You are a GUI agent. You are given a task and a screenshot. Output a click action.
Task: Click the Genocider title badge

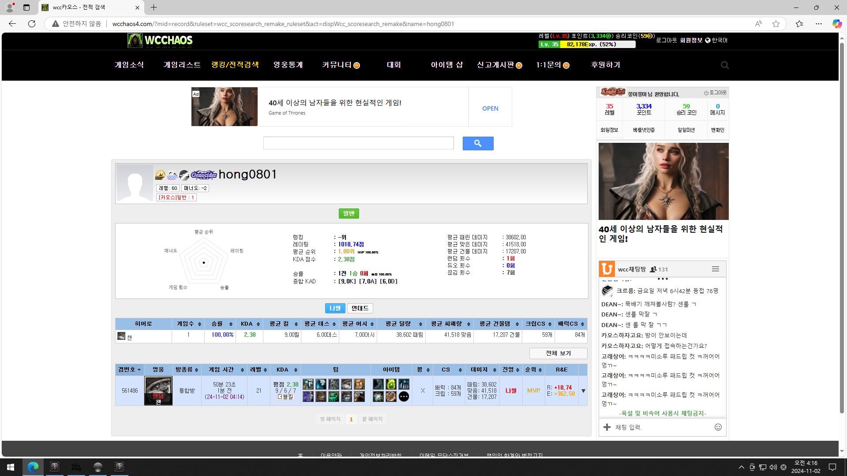pyautogui.click(x=204, y=175)
